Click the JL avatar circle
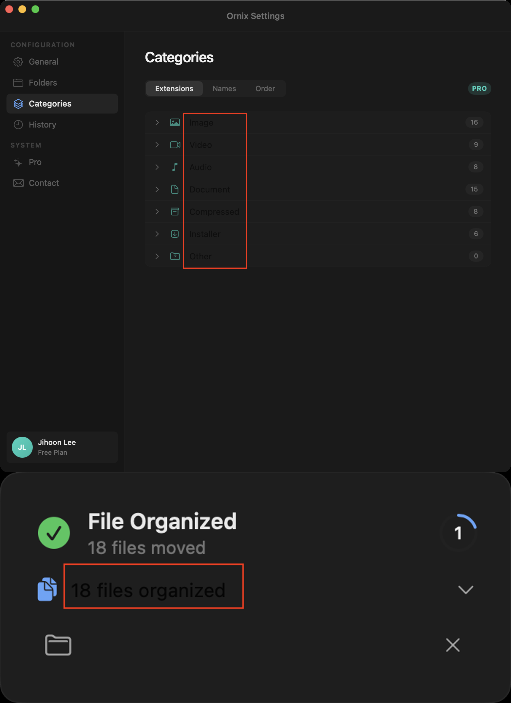Viewport: 511px width, 703px height. coord(22,447)
